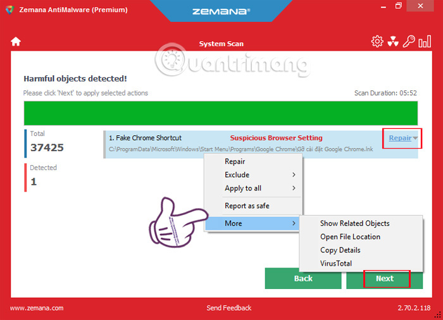
Task: Click the Scan Duration 05:52 text
Action: coord(385,93)
